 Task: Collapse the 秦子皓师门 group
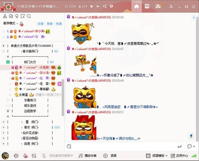click(4, 51)
